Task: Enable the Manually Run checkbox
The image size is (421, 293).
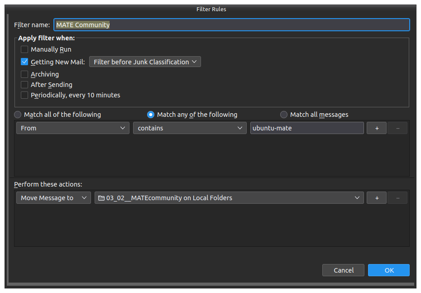Action: pos(24,49)
